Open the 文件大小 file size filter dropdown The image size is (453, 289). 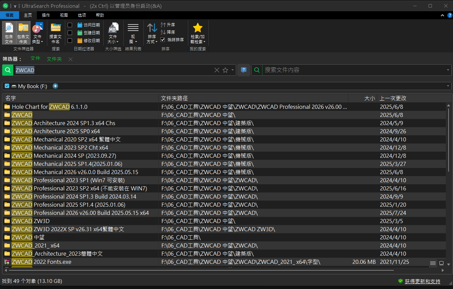[x=113, y=33]
